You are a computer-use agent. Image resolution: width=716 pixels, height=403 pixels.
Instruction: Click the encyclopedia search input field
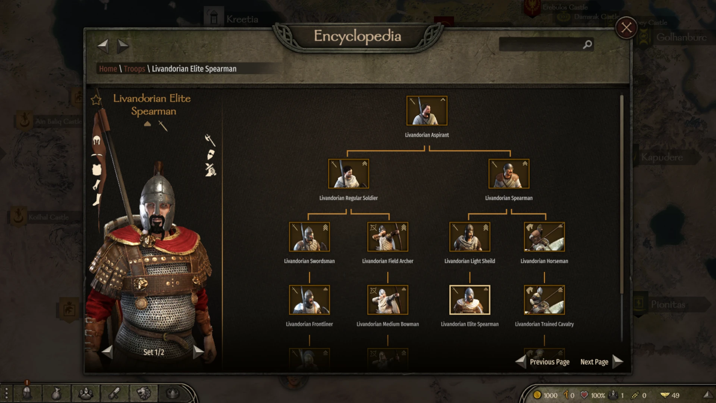pos(541,44)
